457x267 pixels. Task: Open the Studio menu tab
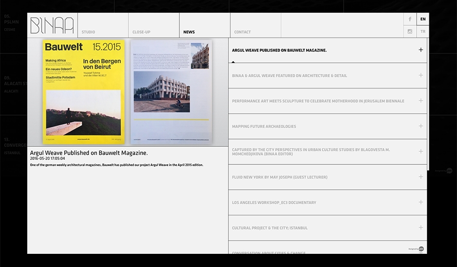click(88, 32)
